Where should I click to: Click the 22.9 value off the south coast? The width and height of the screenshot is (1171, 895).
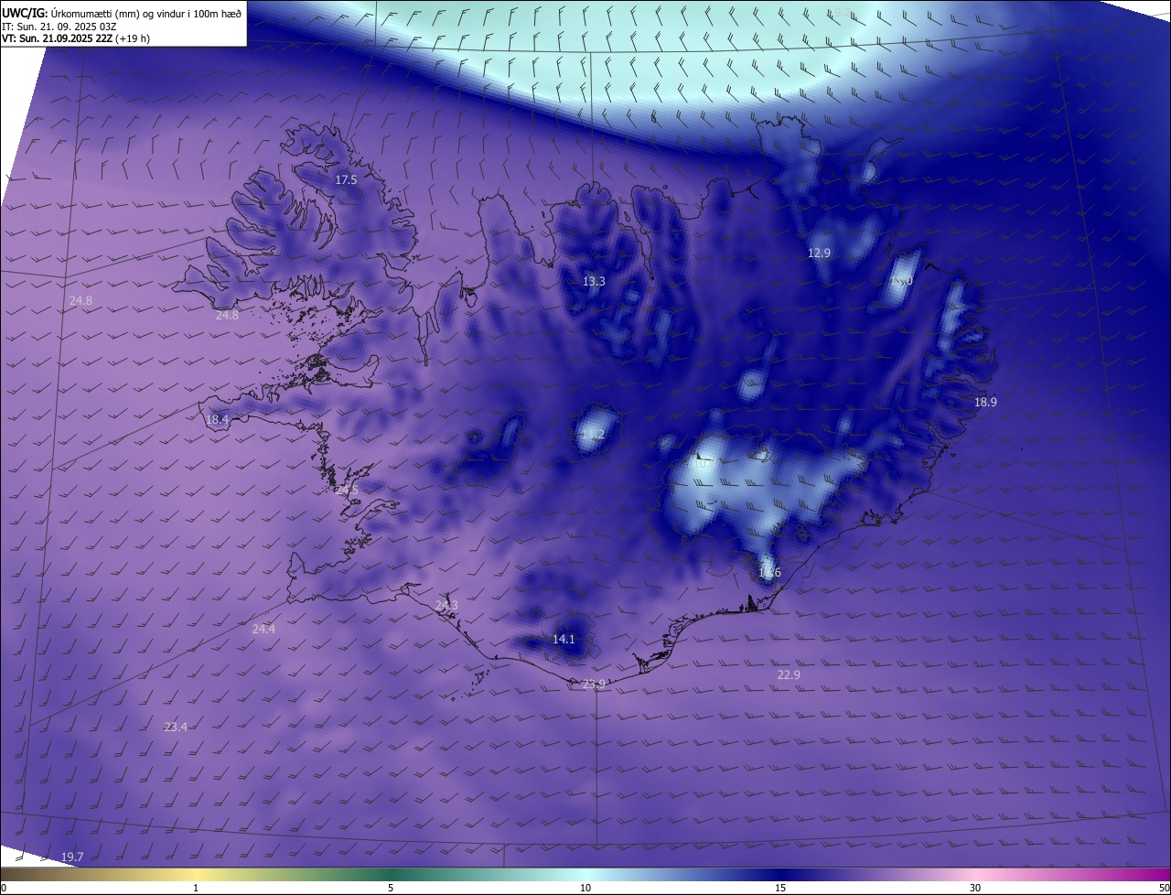pos(789,675)
